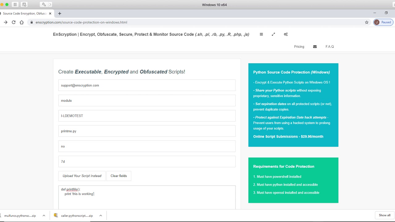Click 'Must have python installed' line
395x222 pixels.
[x=285, y=185]
